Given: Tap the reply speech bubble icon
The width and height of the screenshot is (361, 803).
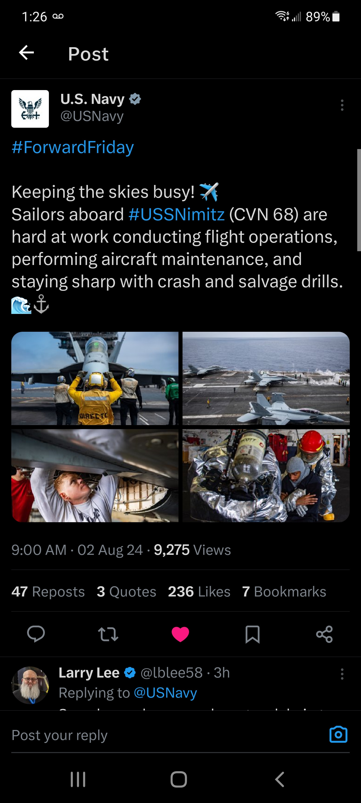Looking at the screenshot, I should [x=36, y=634].
